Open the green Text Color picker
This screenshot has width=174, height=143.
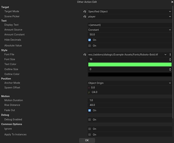click(130, 64)
